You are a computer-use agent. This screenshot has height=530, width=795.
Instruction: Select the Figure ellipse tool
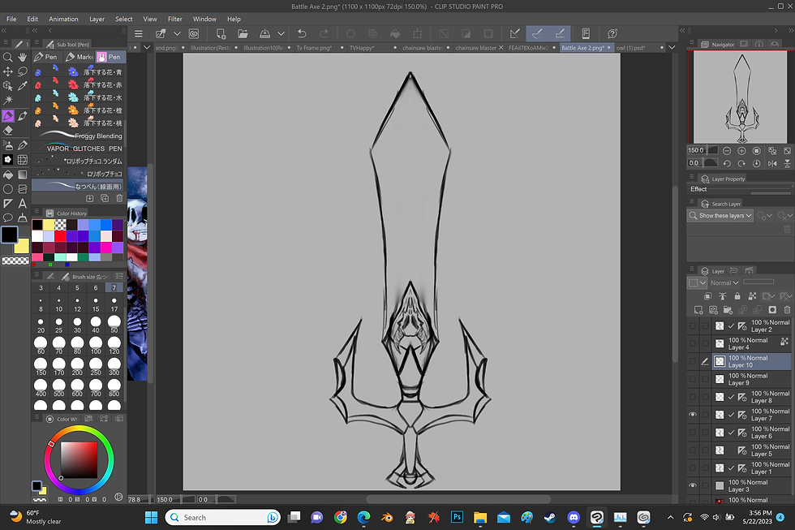(7, 189)
